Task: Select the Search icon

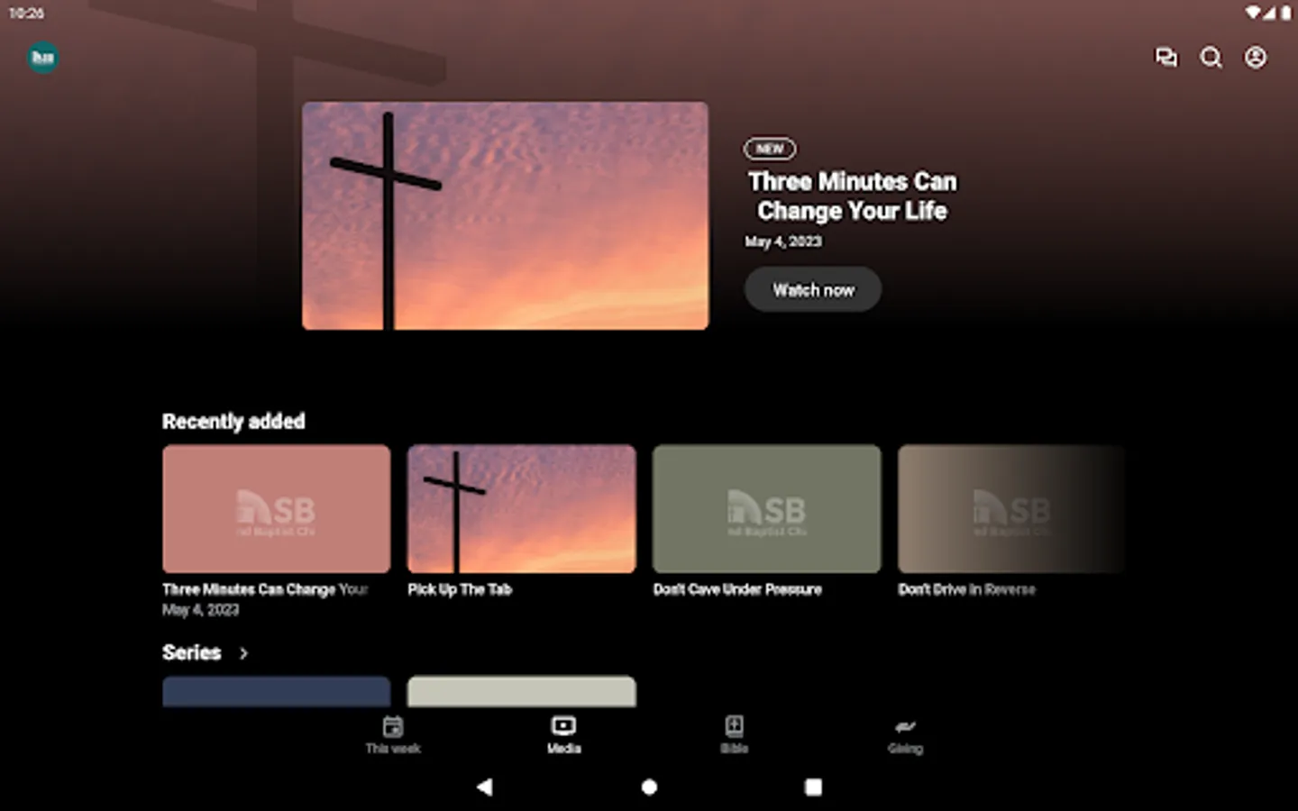Action: 1211,57
